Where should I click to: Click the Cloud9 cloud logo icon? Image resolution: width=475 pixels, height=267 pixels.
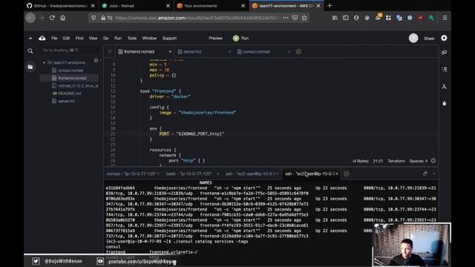[42, 38]
